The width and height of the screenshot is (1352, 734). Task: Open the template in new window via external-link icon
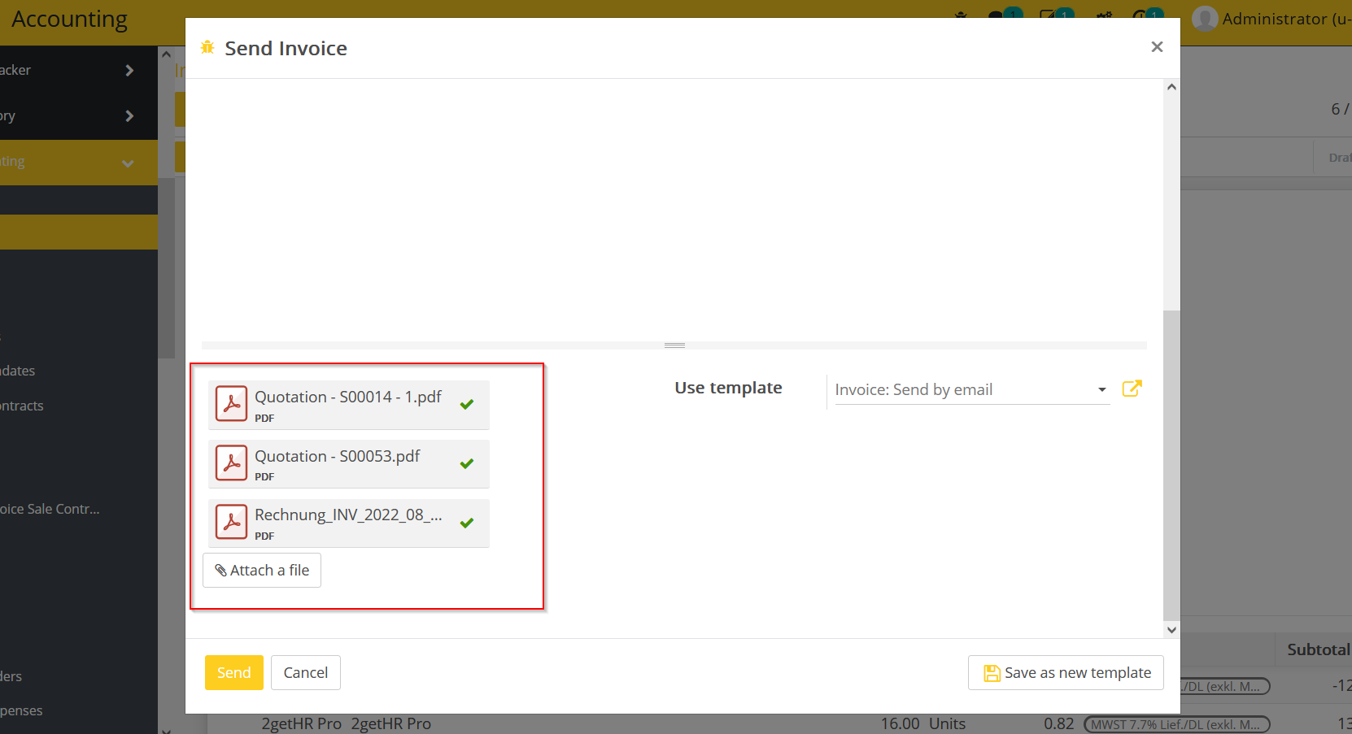click(1132, 389)
